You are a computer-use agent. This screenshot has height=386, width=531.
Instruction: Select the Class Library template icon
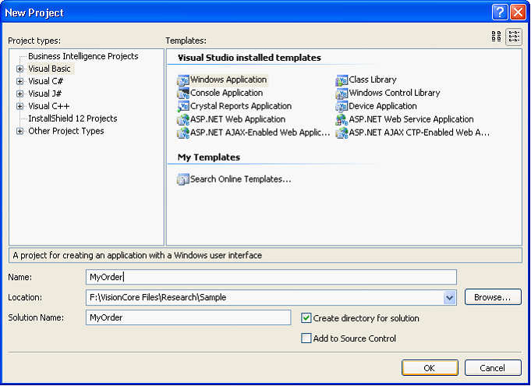pyautogui.click(x=342, y=80)
